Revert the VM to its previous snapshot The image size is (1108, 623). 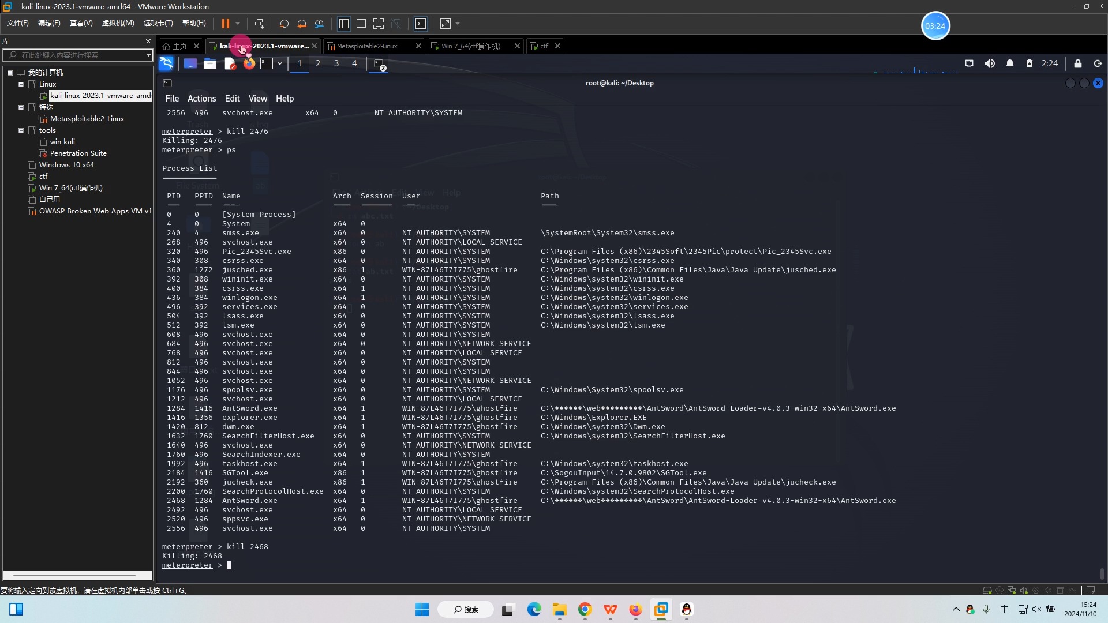[302, 24]
